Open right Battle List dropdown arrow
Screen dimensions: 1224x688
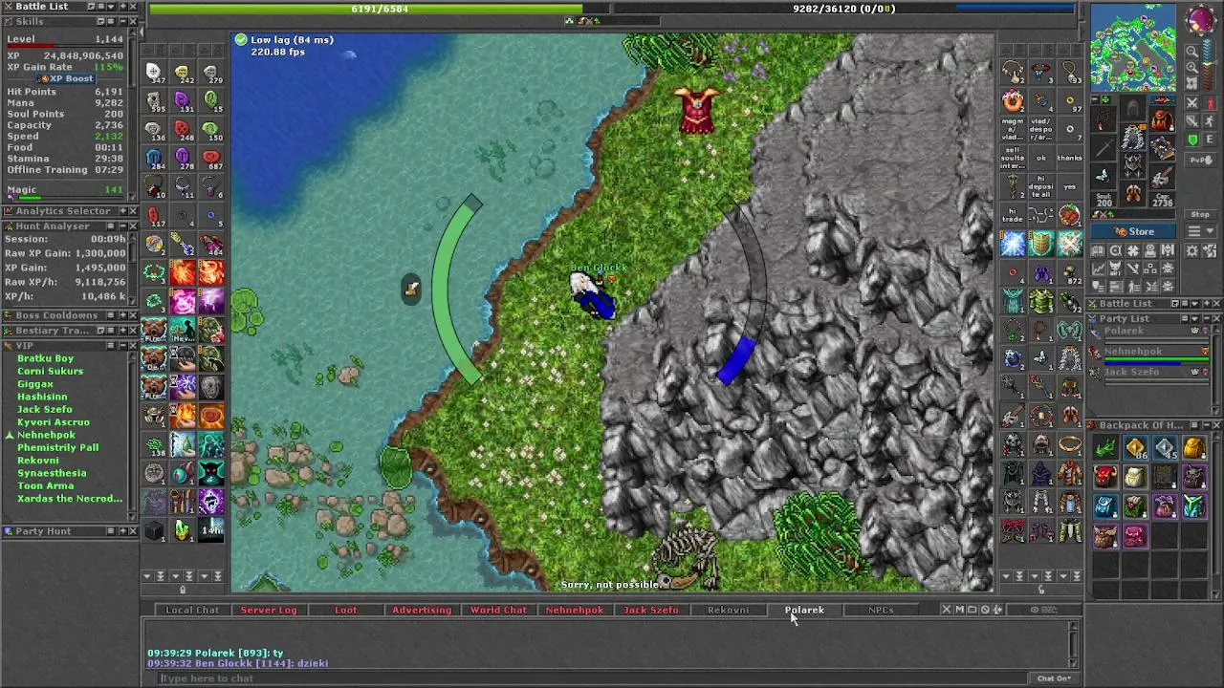click(x=1194, y=304)
